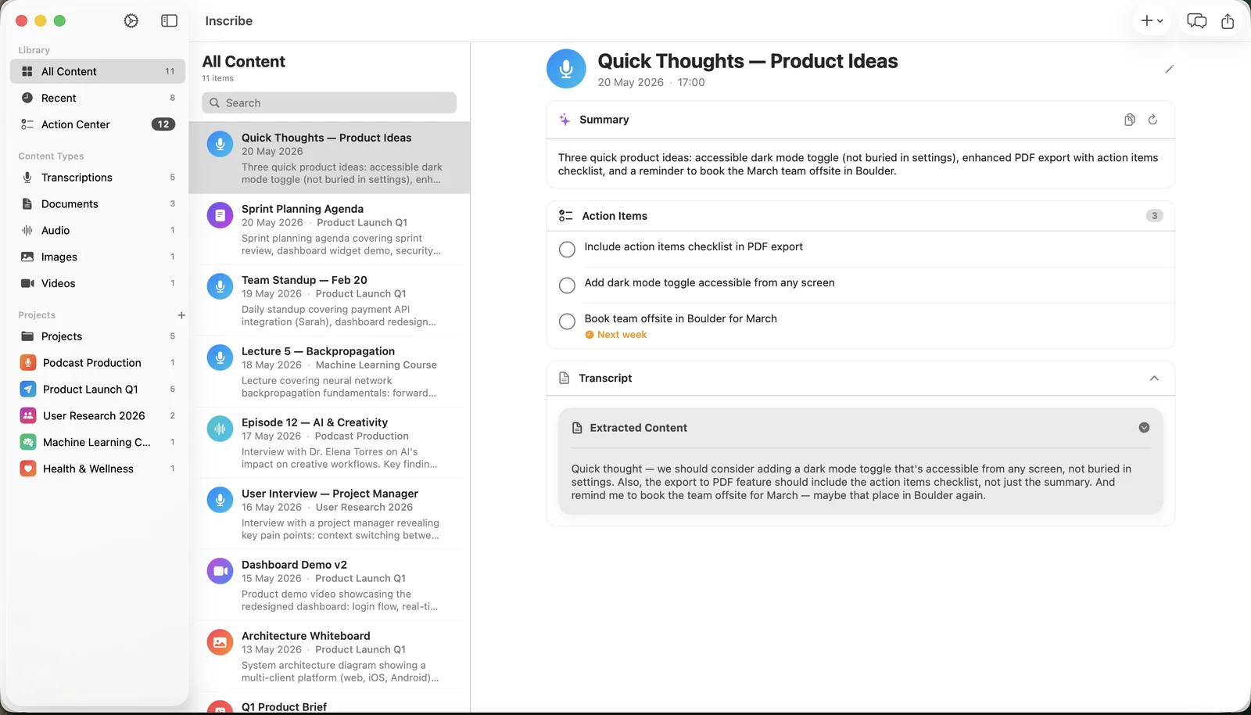Click the Lecture 5 microphone icon

(x=220, y=357)
